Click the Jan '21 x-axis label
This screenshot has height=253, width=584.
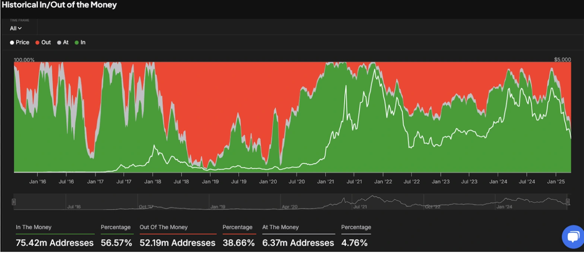tap(325, 182)
